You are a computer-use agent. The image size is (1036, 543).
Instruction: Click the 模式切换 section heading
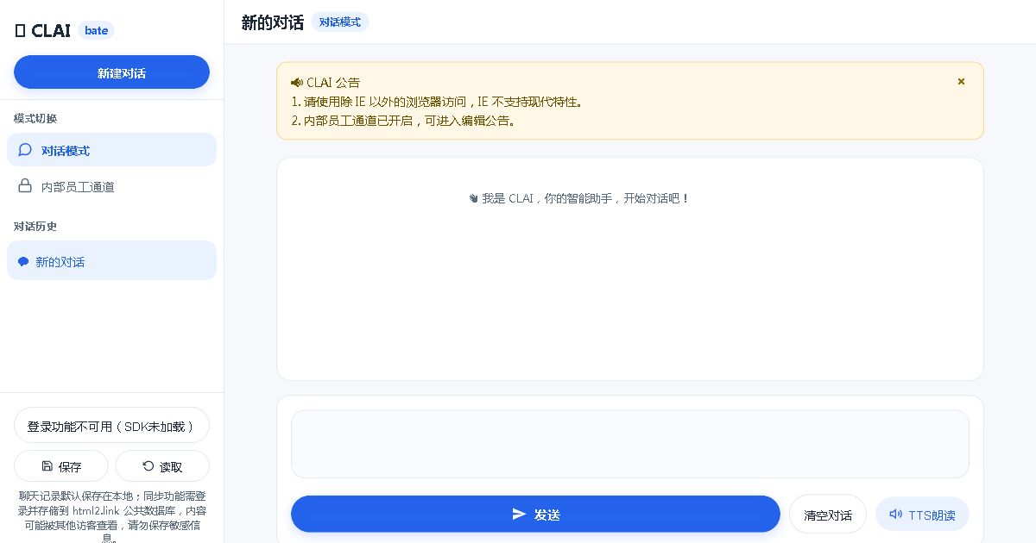pyautogui.click(x=35, y=118)
